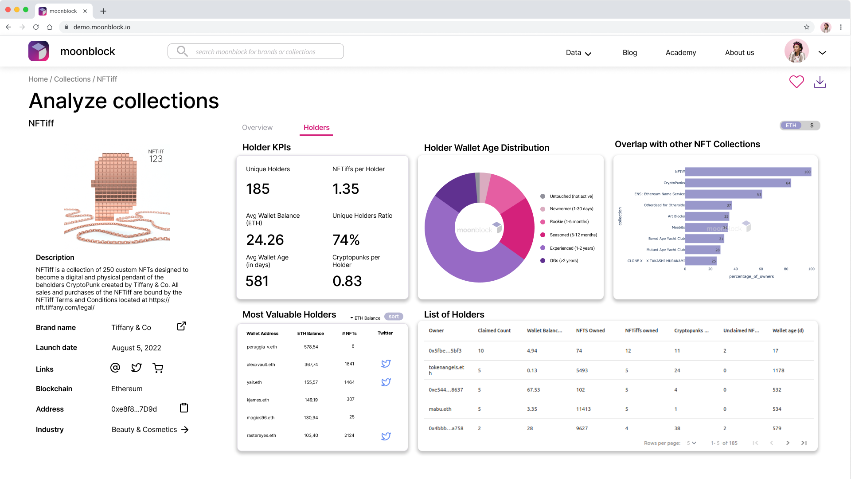
Task: Open the Blog menu item
Action: (x=629, y=53)
